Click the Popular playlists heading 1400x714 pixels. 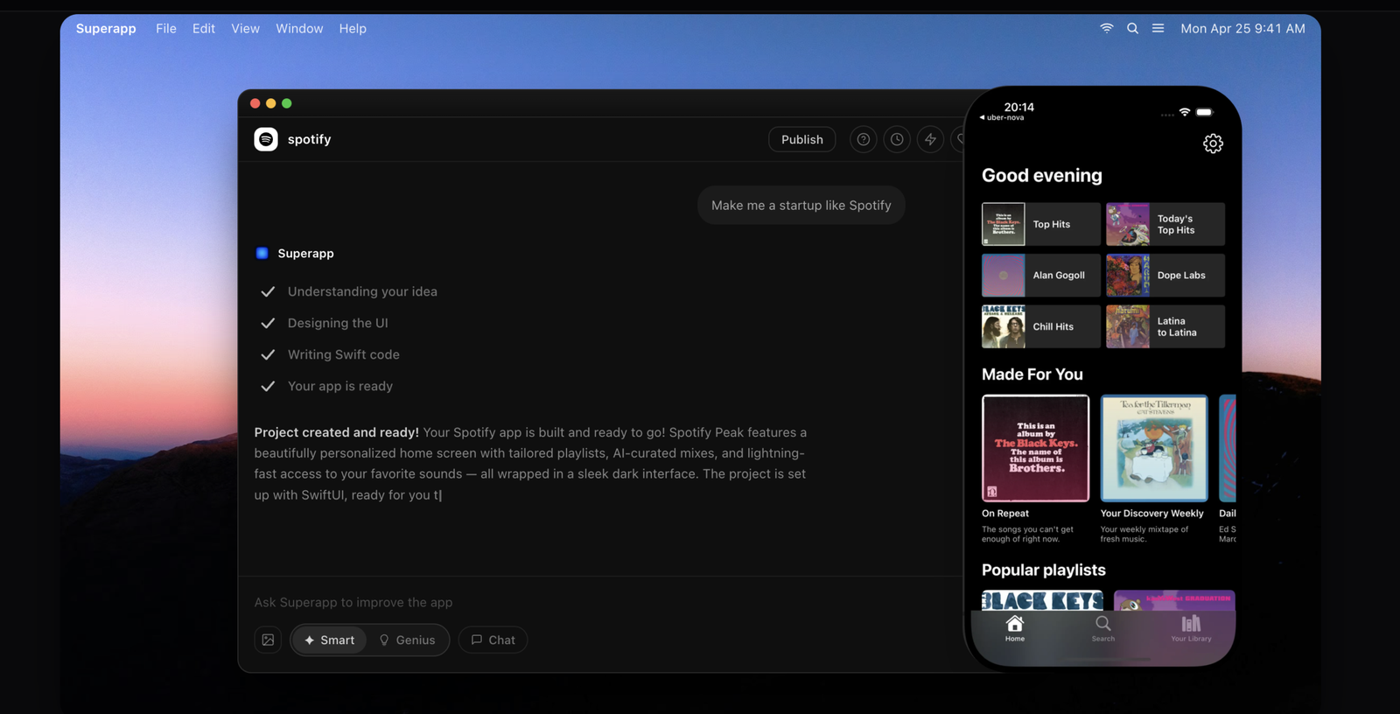tap(1044, 570)
